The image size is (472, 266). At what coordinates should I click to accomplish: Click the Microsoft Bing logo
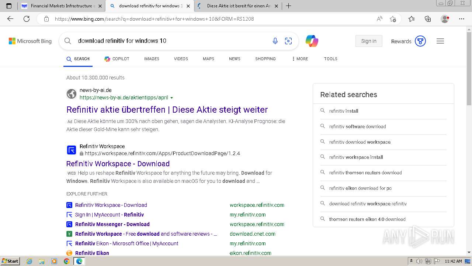click(30, 41)
